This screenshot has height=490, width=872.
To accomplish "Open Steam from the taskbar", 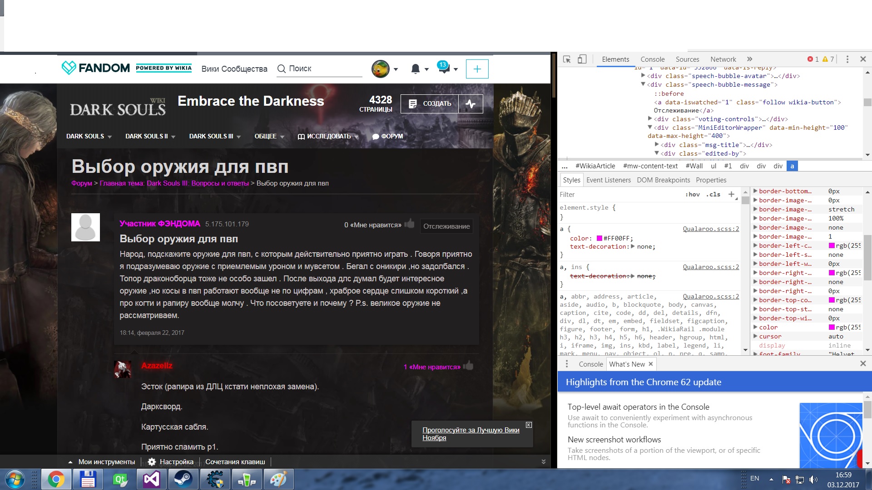I will pyautogui.click(x=183, y=480).
